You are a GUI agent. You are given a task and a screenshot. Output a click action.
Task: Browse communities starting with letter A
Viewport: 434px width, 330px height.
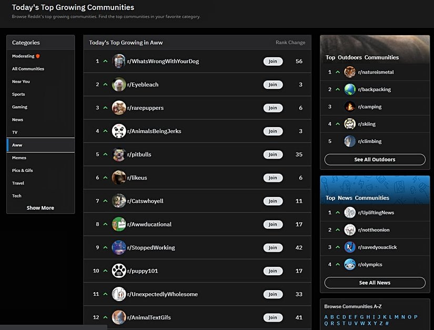point(326,317)
